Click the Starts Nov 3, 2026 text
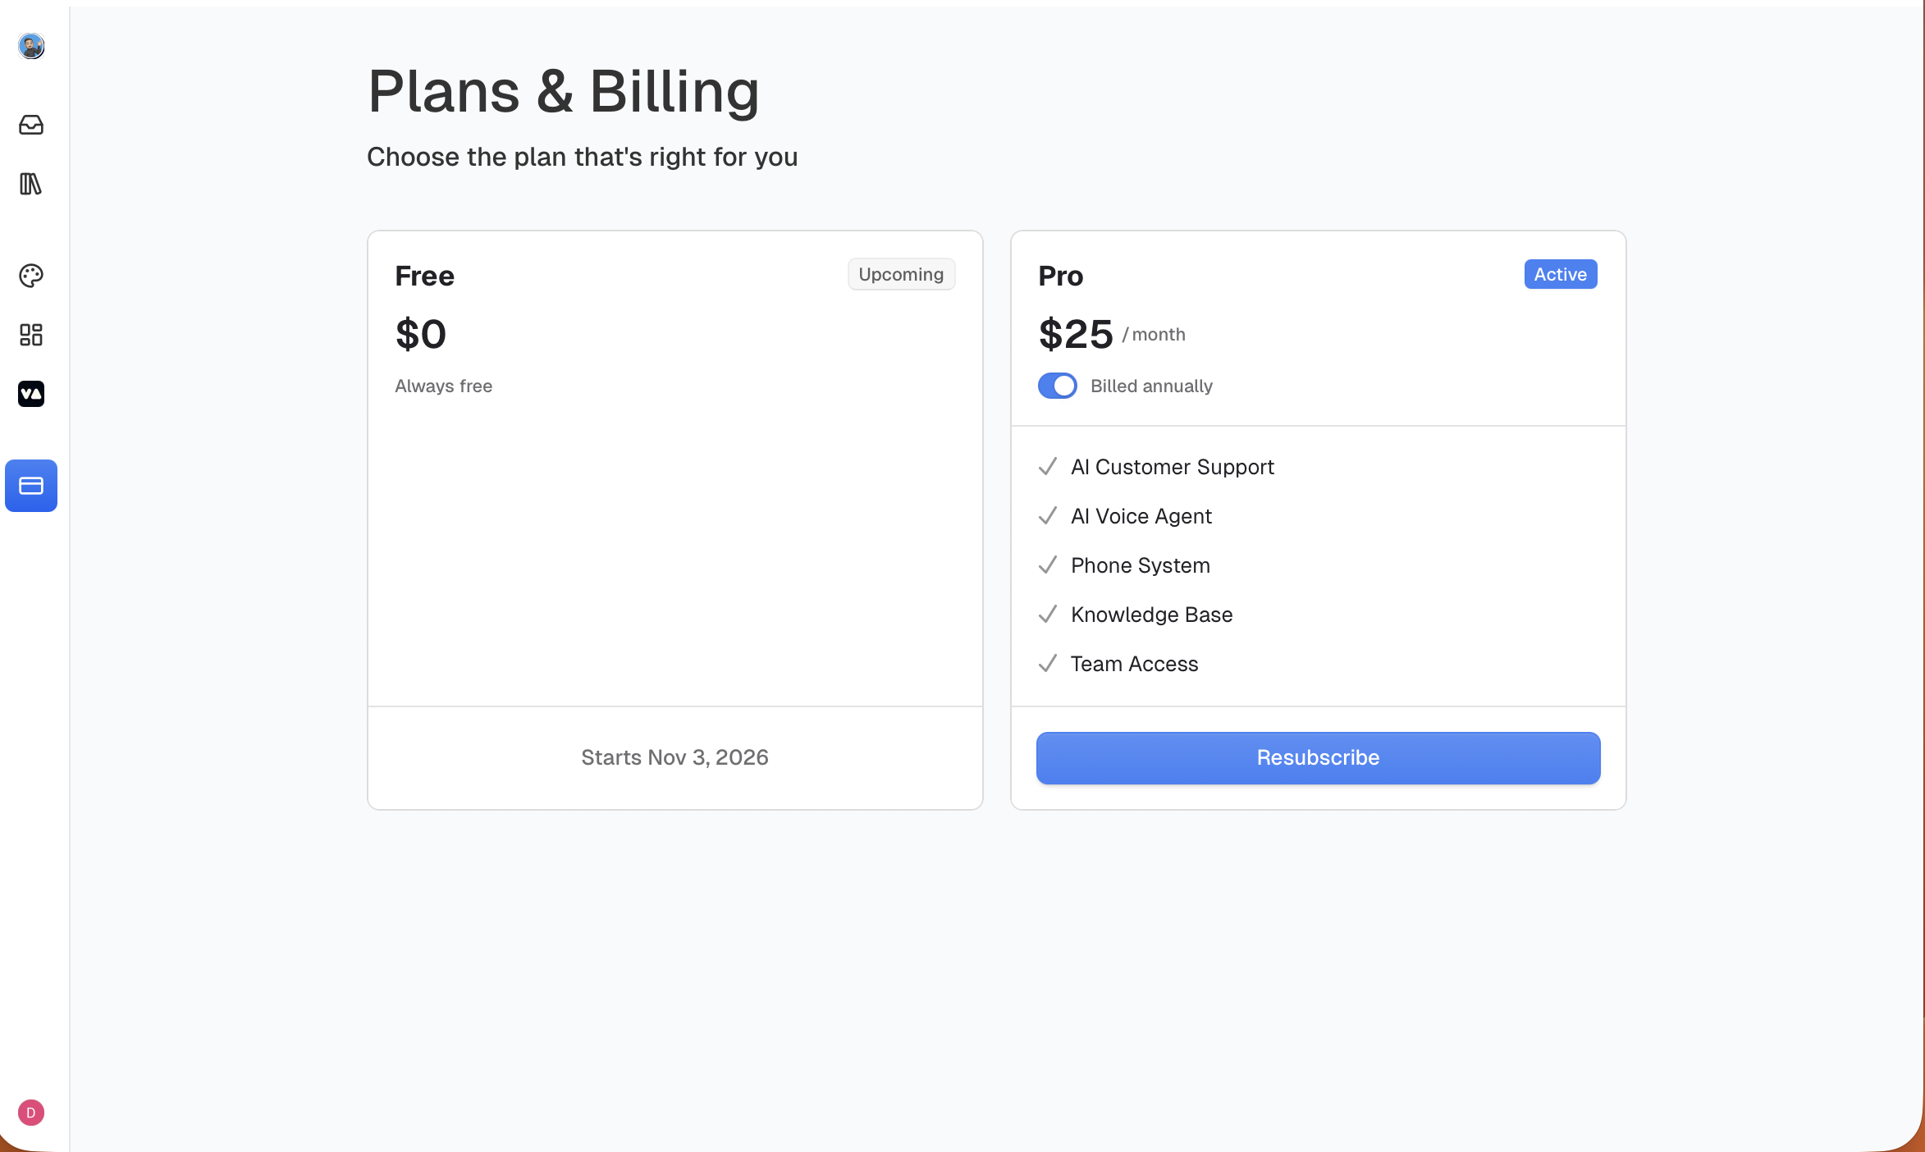The width and height of the screenshot is (1925, 1152). (x=674, y=757)
